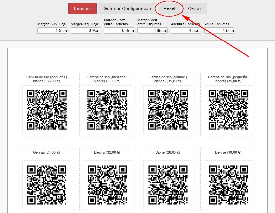Click the Gelasia QR code
This screenshot has height=213, width=275.
tap(47, 185)
